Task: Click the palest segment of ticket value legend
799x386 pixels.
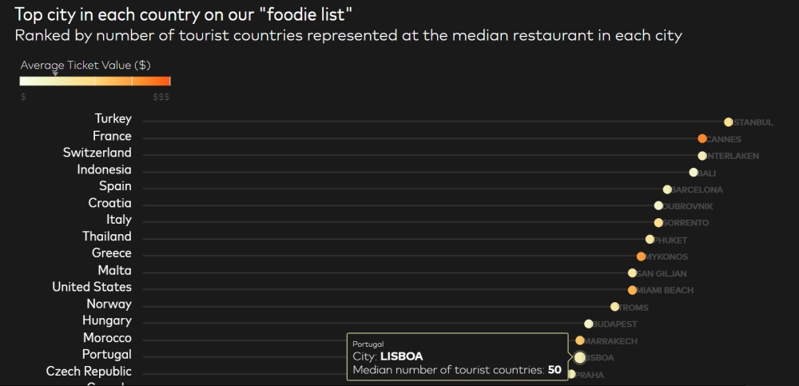Action: (x=38, y=81)
